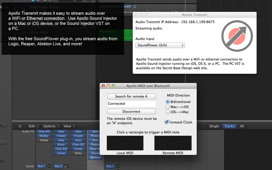Click the SilvVerb effect slot

[x=96, y=157]
